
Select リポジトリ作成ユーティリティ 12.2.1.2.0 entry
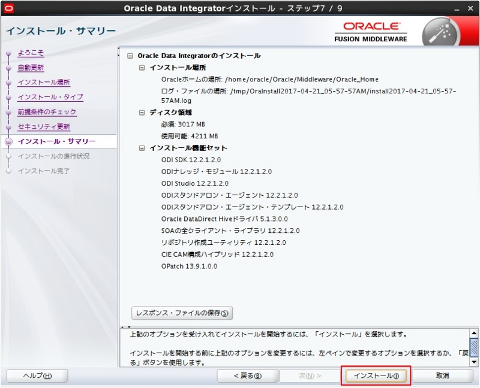(x=223, y=243)
